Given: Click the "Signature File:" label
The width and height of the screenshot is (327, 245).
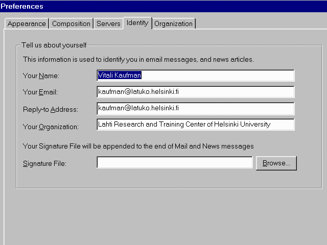Looking at the screenshot, I should point(45,164).
